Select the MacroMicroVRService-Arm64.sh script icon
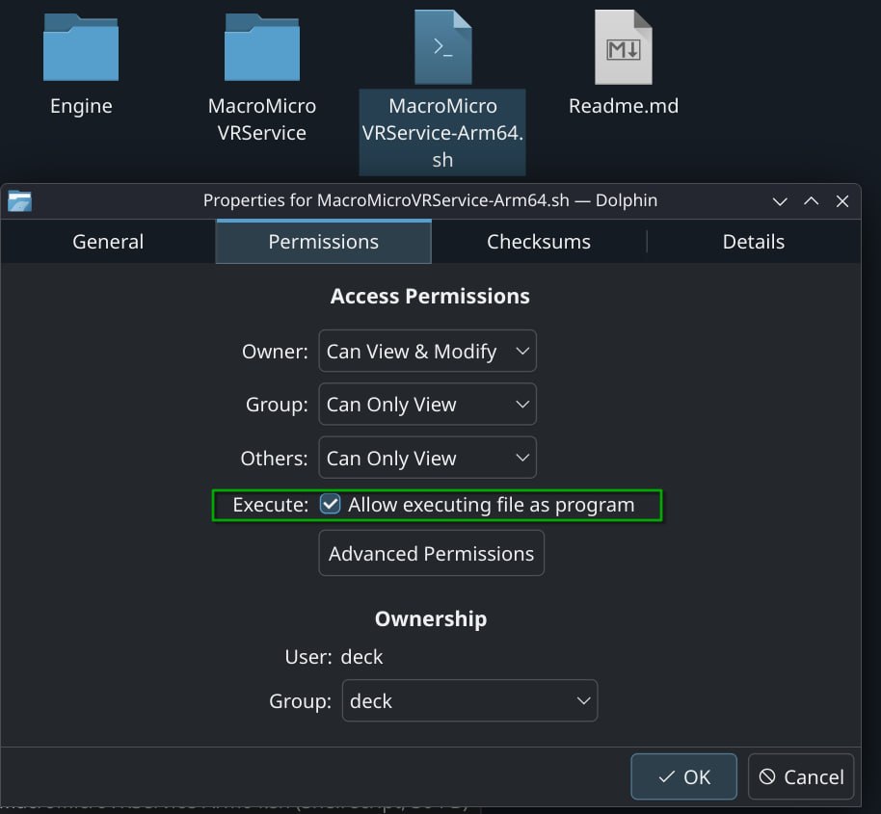Screen dimensions: 881x814 [x=442, y=47]
